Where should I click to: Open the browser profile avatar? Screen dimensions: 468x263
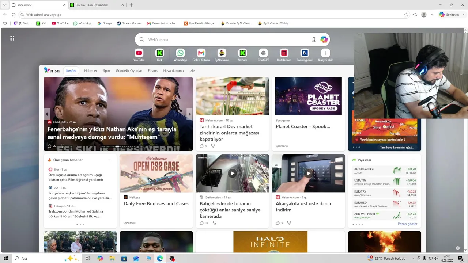(424, 15)
